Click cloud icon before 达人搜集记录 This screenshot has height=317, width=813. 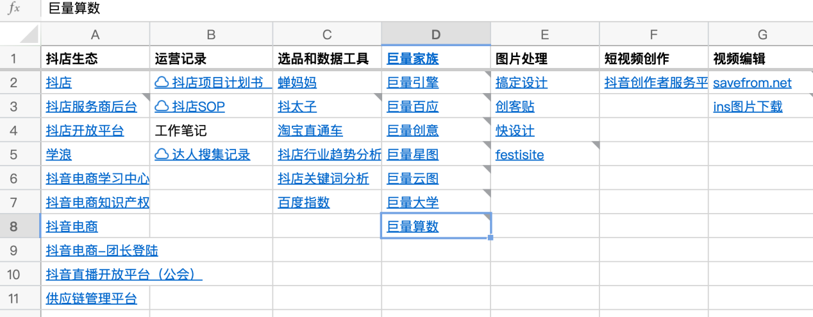(x=162, y=155)
